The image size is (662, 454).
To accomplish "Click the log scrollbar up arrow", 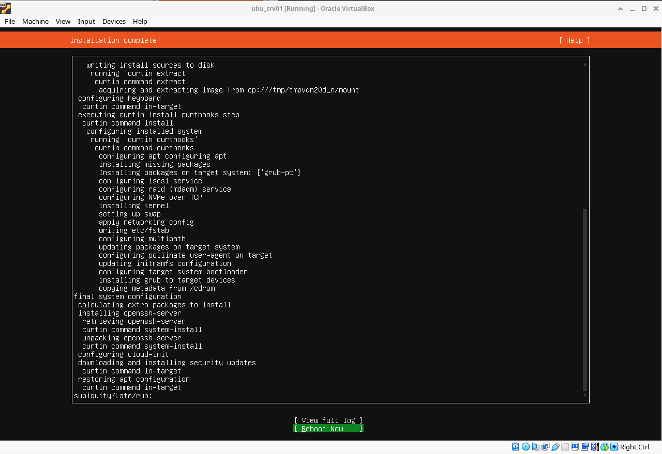I will 585,65.
